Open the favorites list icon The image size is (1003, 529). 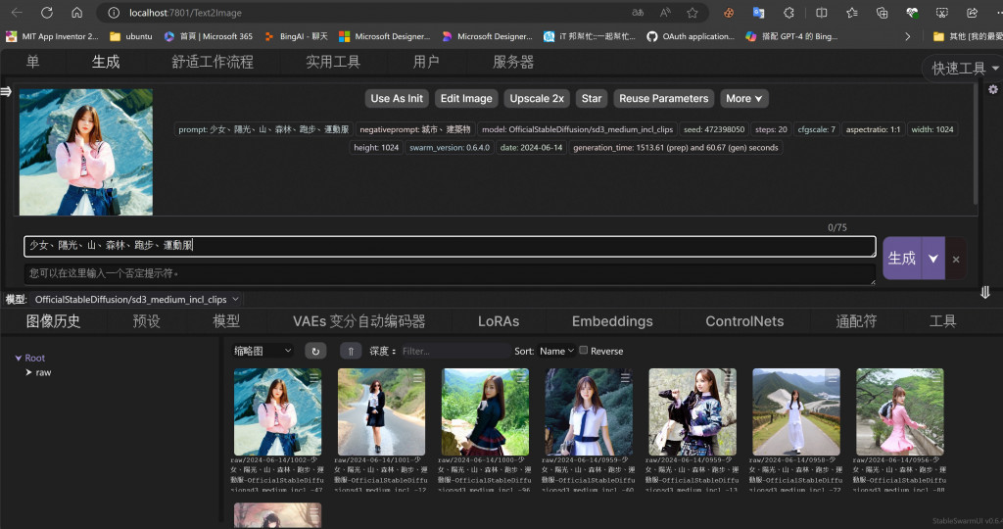pos(852,13)
